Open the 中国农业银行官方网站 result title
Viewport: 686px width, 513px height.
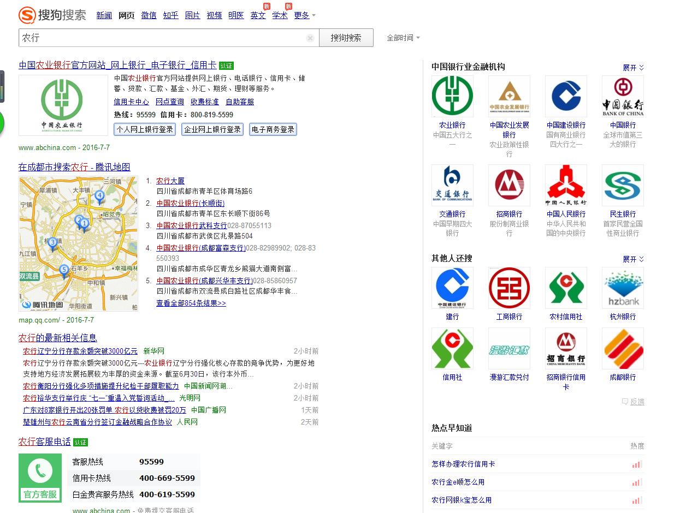click(x=117, y=65)
